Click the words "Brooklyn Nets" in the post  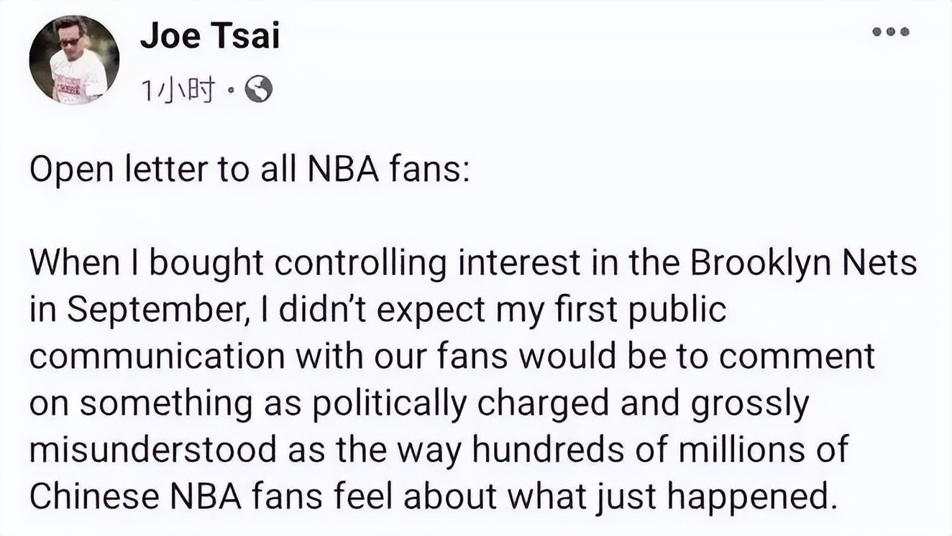[803, 264]
